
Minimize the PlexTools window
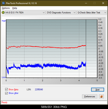[x=86, y=3]
